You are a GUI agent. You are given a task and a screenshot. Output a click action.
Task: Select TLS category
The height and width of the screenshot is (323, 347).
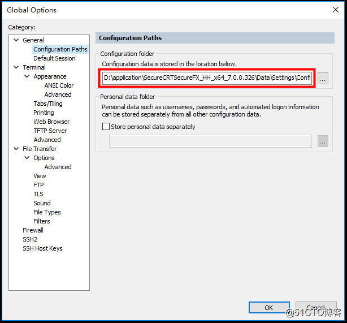point(38,194)
